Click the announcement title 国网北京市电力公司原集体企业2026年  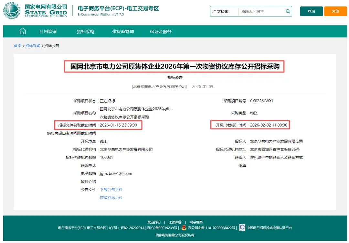pyautogui.click(x=175, y=66)
